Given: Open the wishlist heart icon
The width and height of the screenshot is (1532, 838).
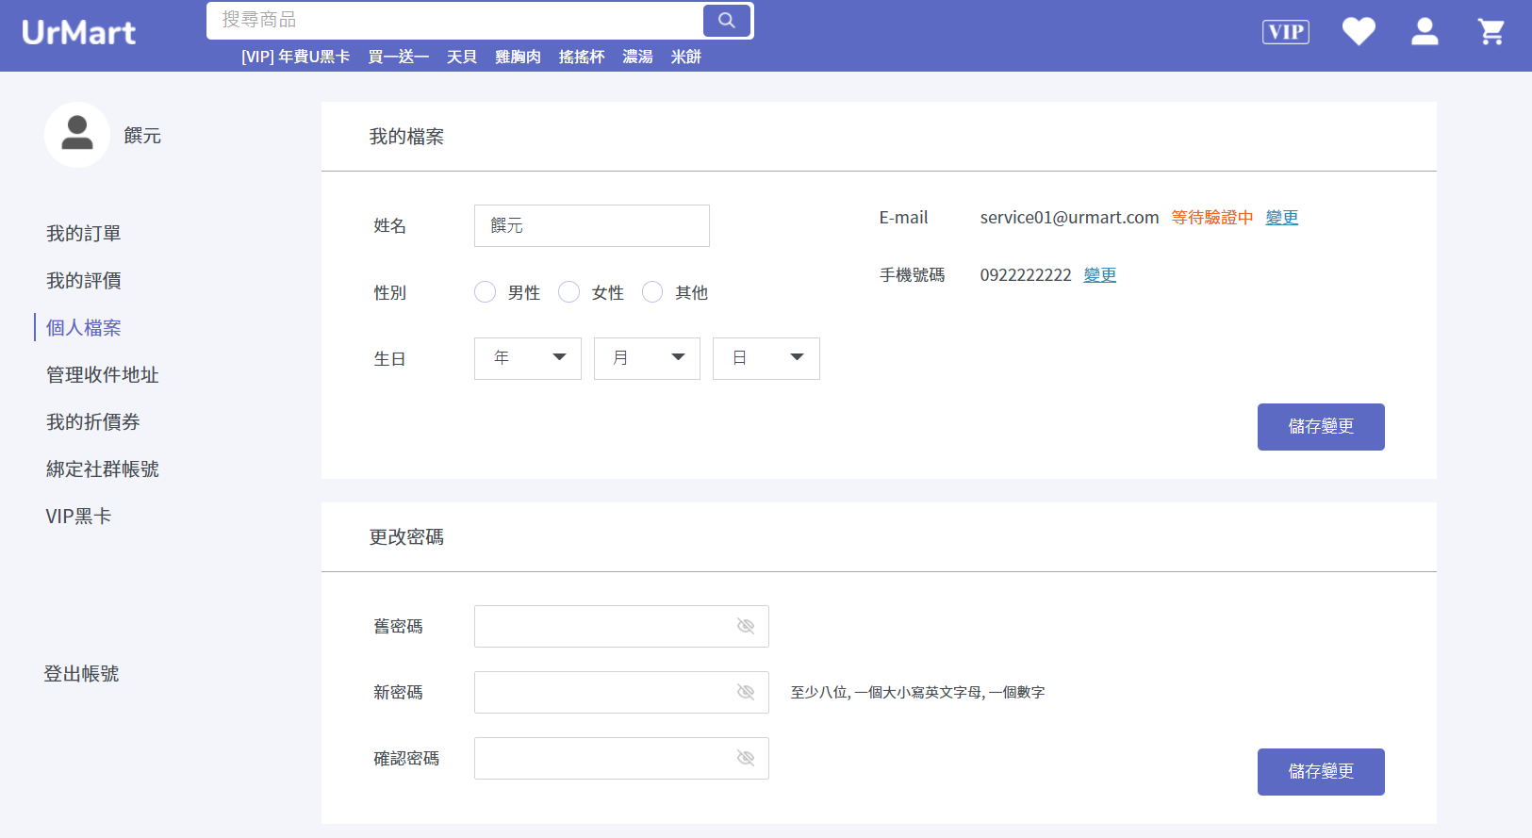Looking at the screenshot, I should click(x=1359, y=32).
